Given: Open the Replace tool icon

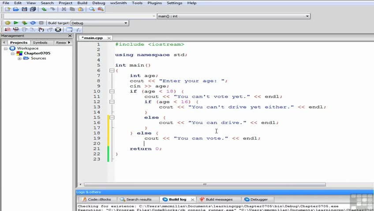Looking at the screenshot, I should point(101,9).
